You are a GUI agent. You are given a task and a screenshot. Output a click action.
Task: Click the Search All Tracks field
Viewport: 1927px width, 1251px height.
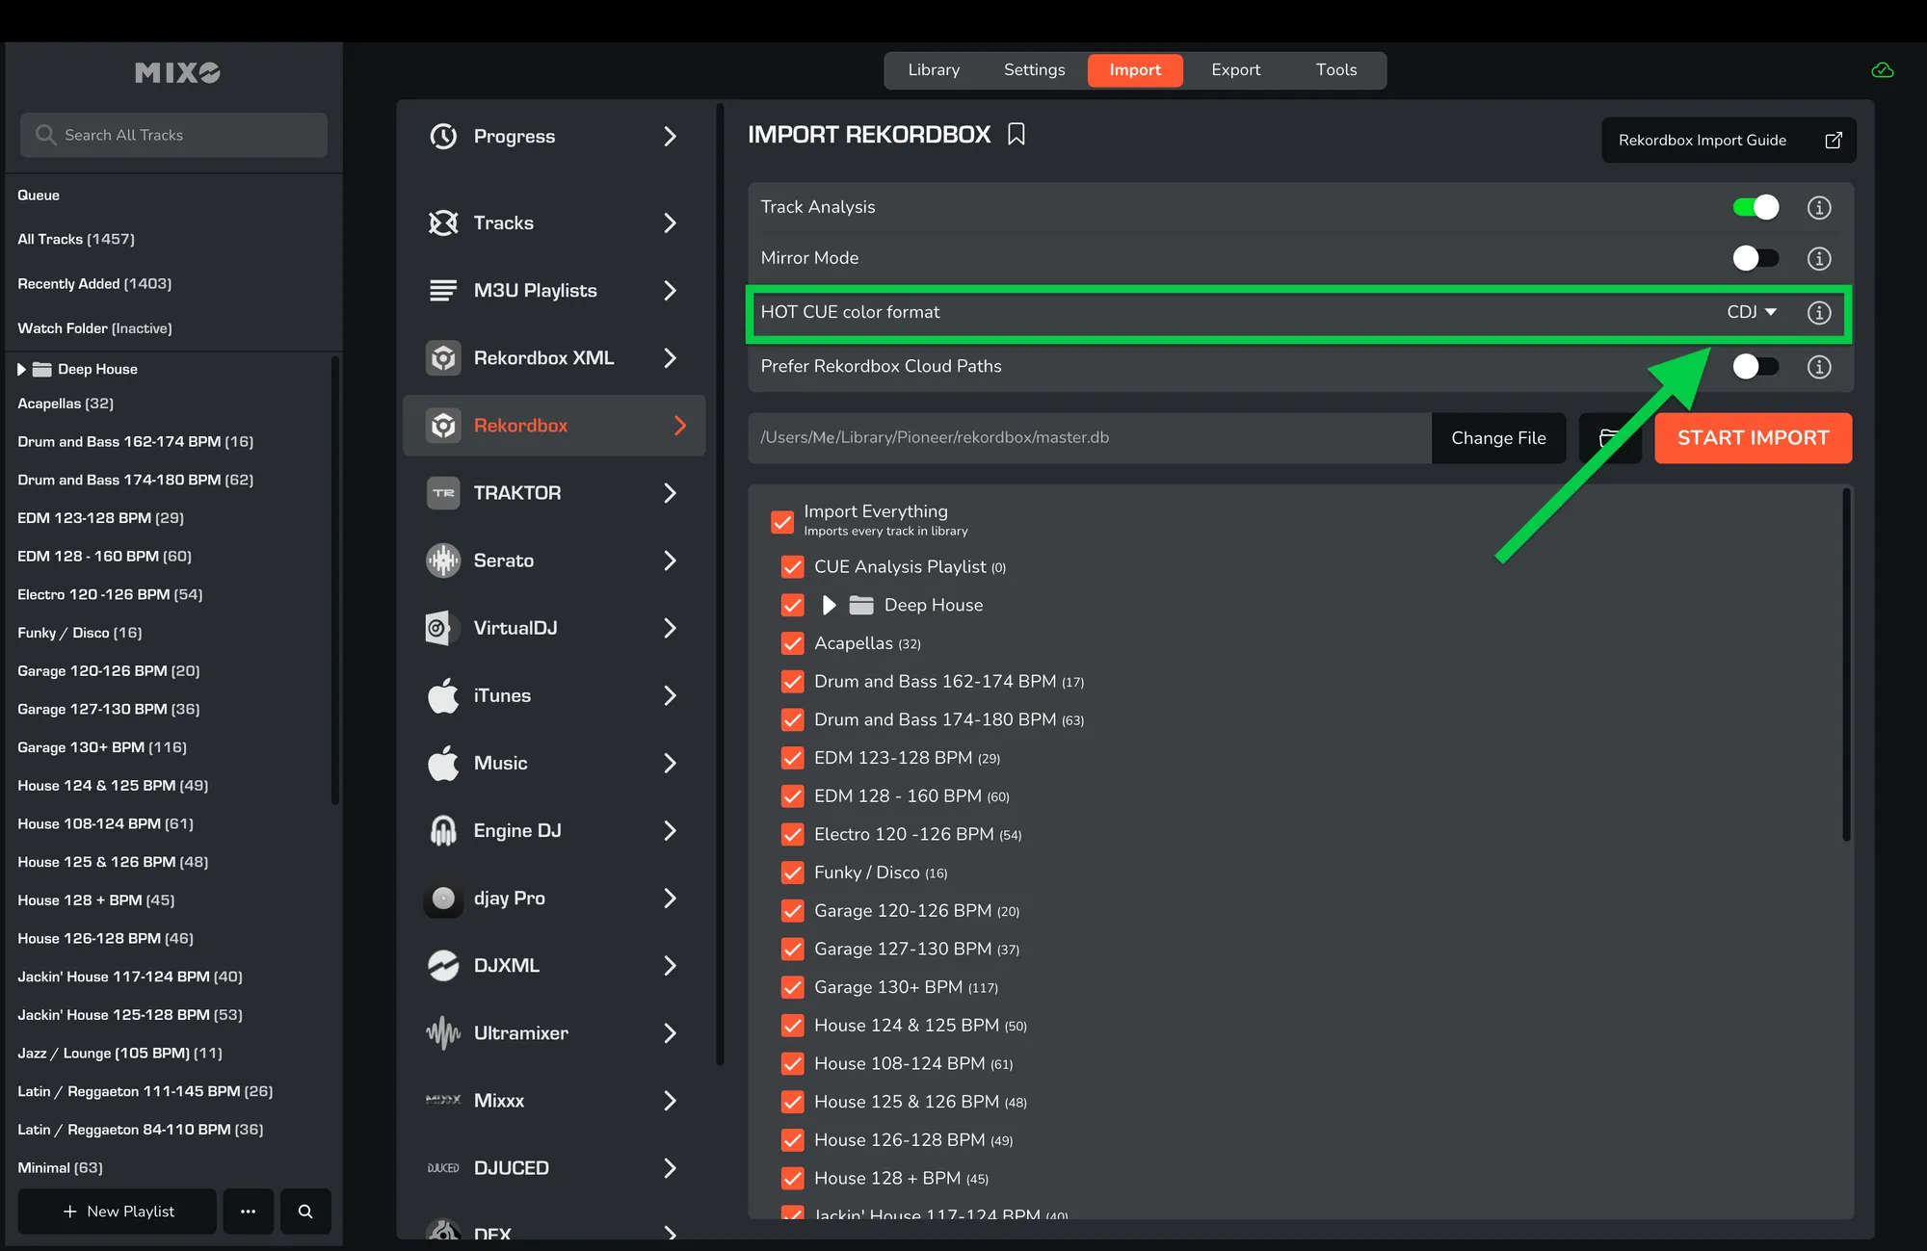174,135
